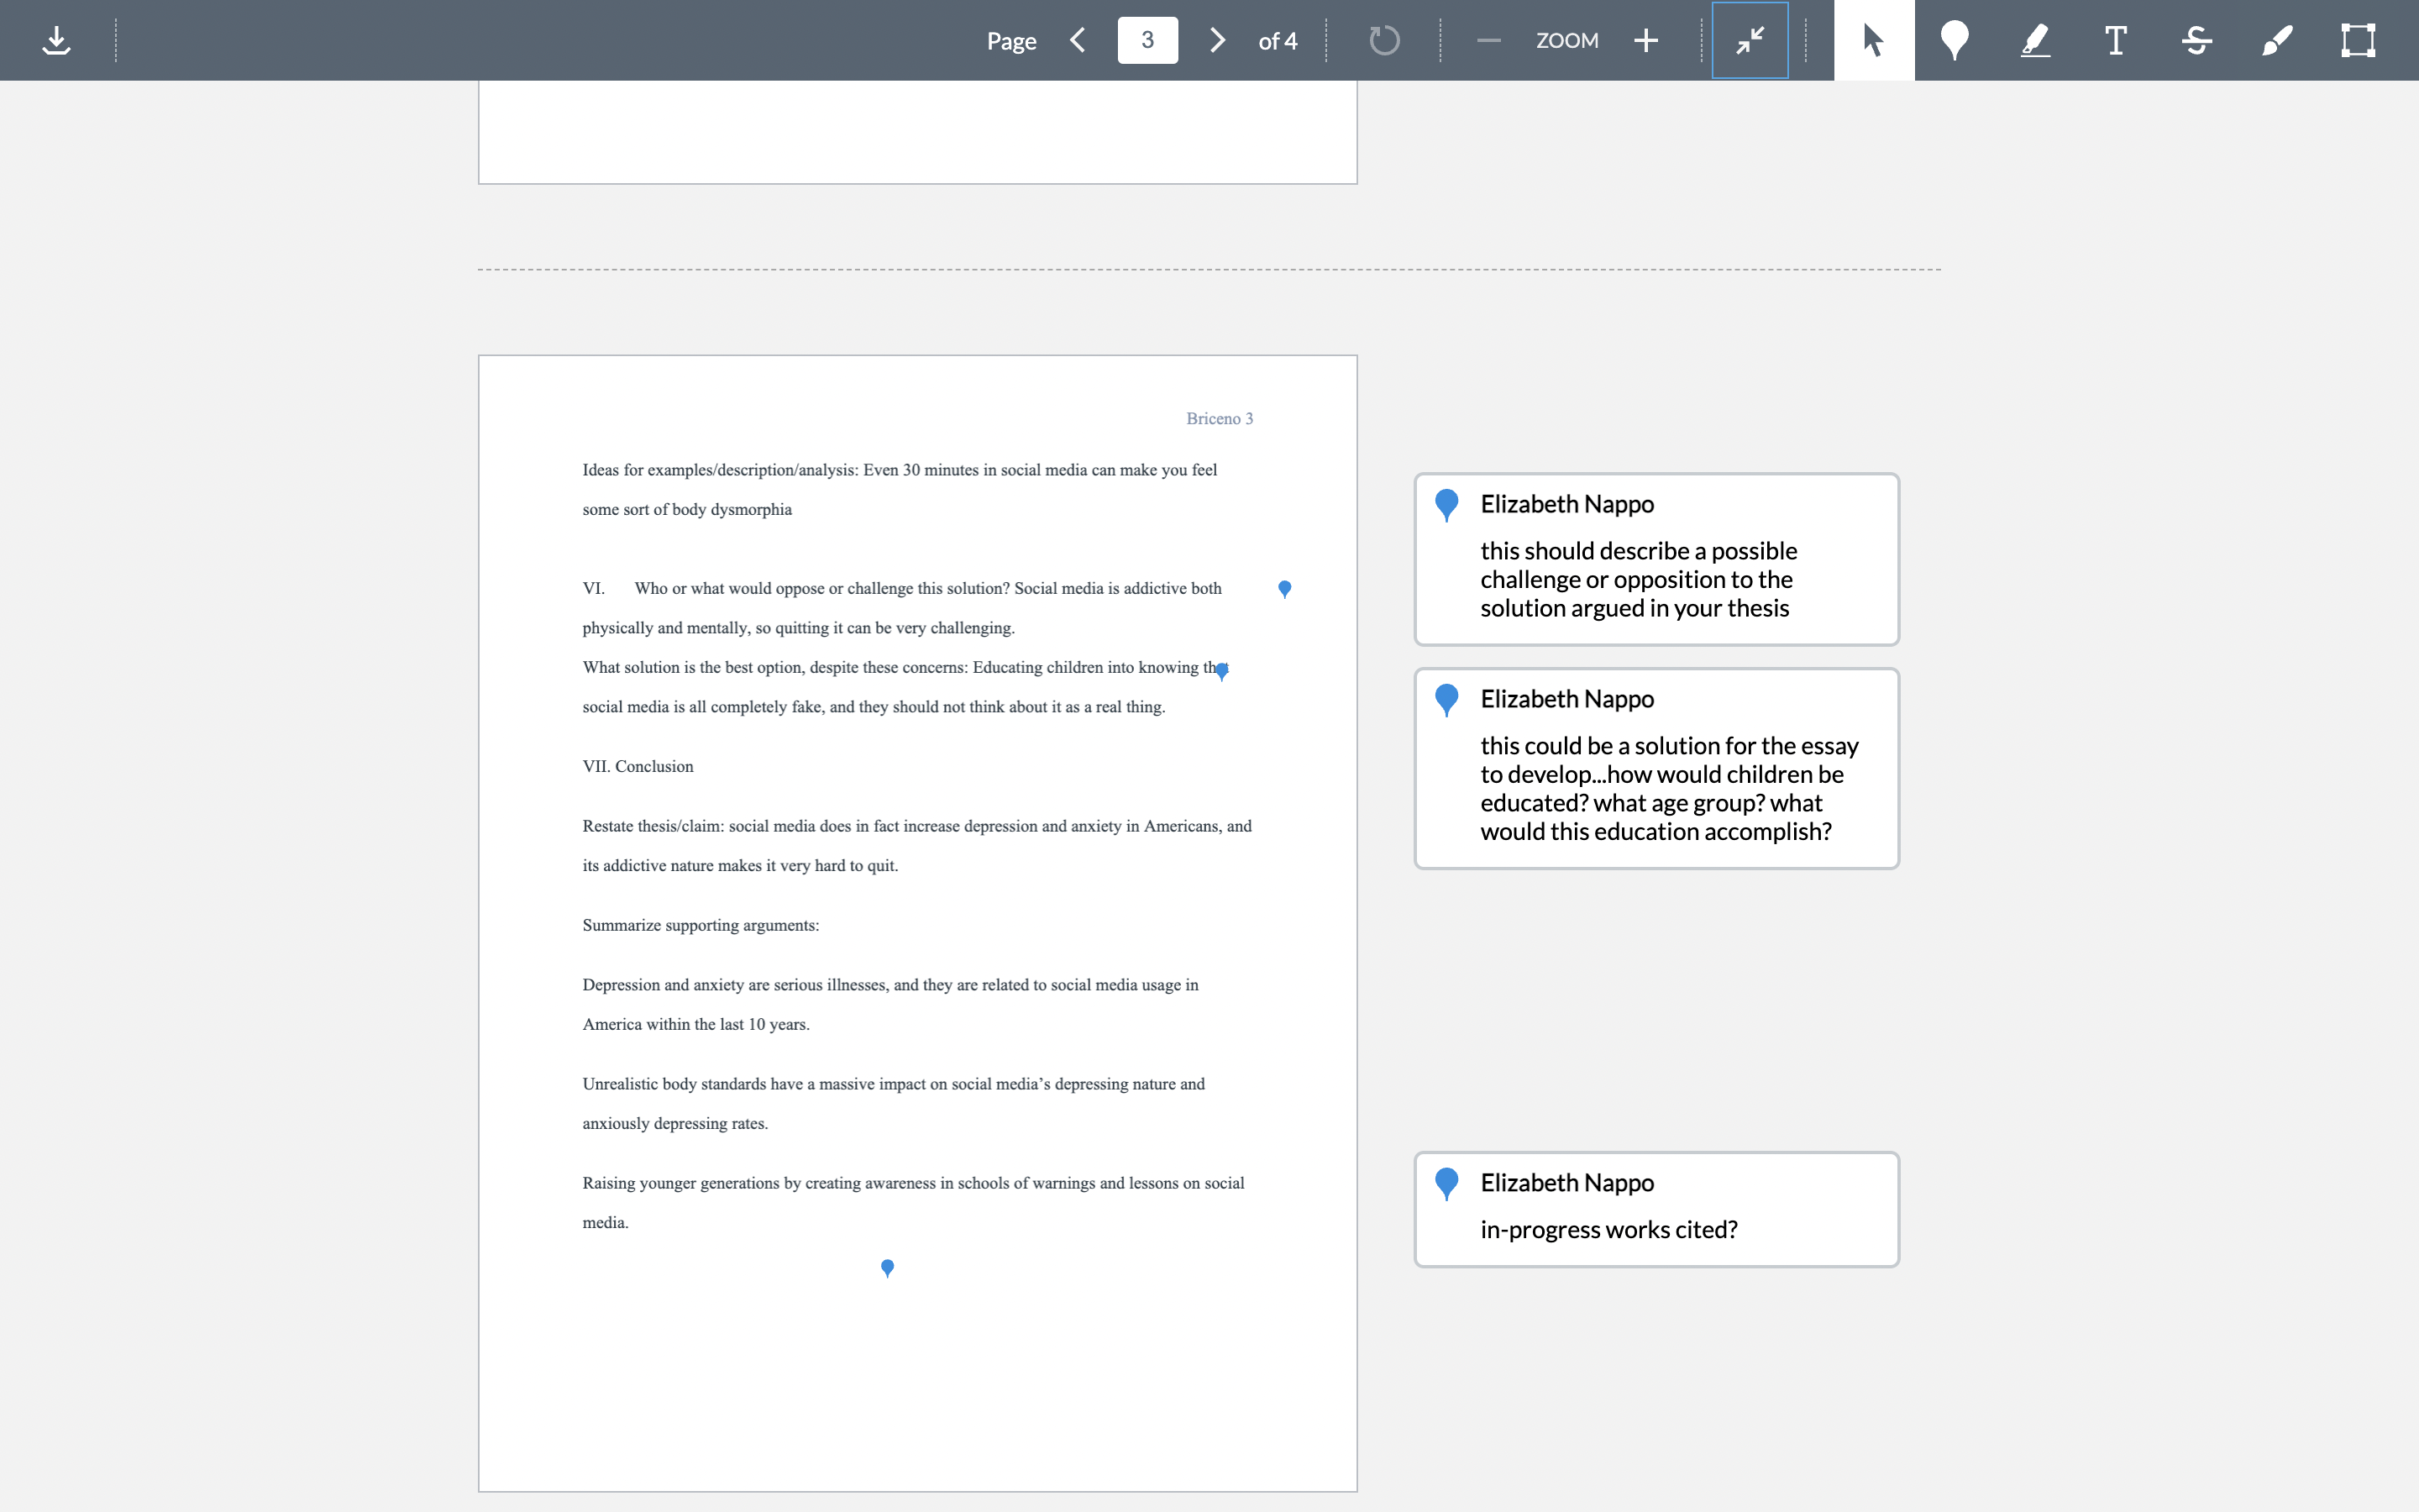Click the pin icon in the 'possible challenge' comment
Viewport: 2419px width, 1512px height.
pyautogui.click(x=1446, y=505)
